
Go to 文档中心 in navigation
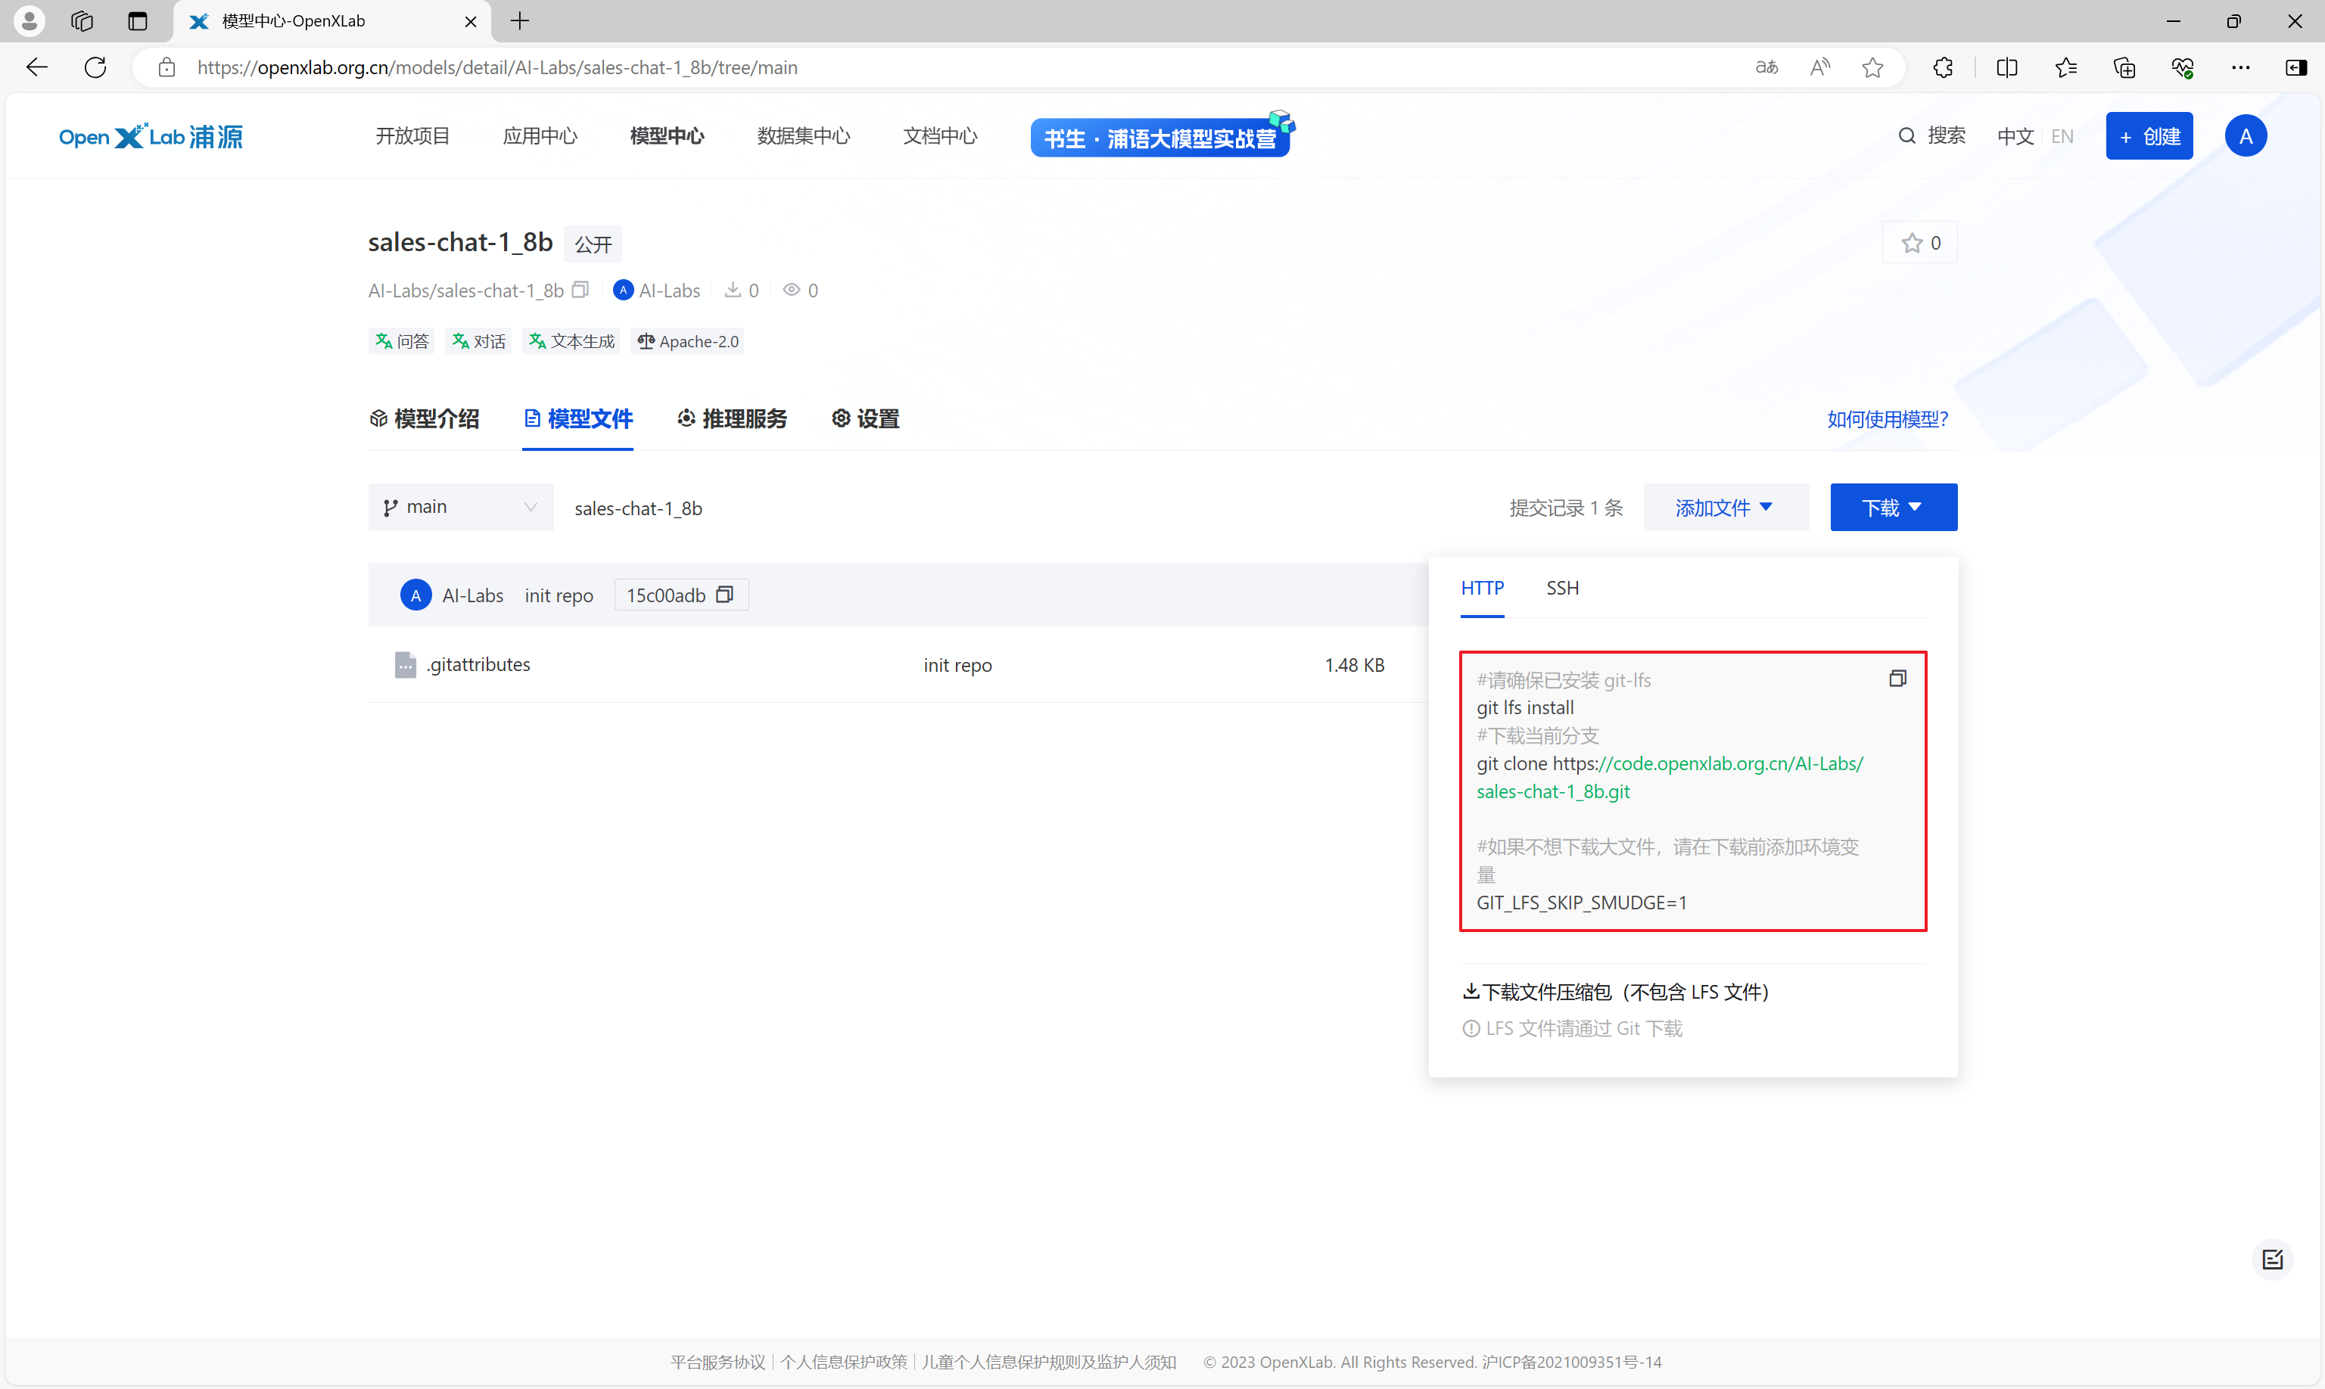coord(940,137)
